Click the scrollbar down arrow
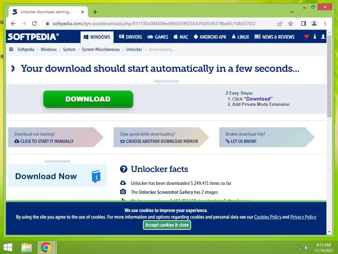This screenshot has width=338, height=254. [329, 232]
